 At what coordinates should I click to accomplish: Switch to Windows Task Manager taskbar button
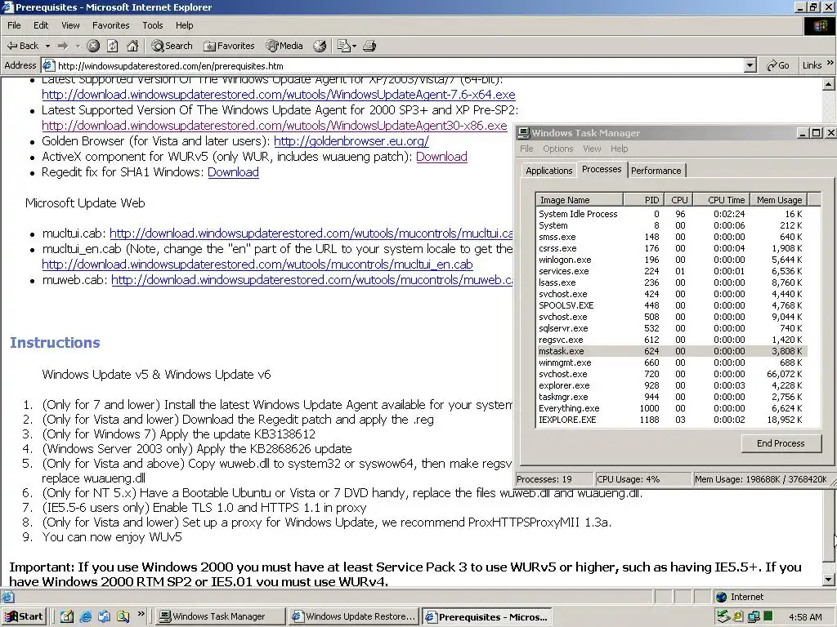220,616
